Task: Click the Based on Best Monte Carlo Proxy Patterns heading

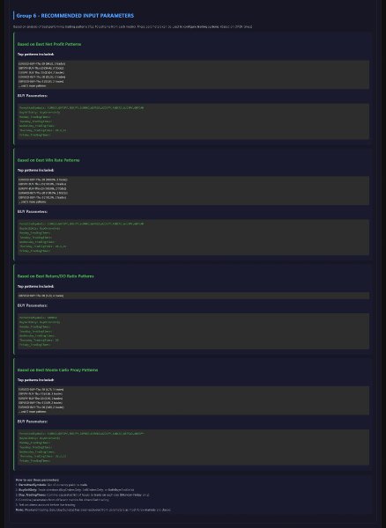Action: point(57,370)
